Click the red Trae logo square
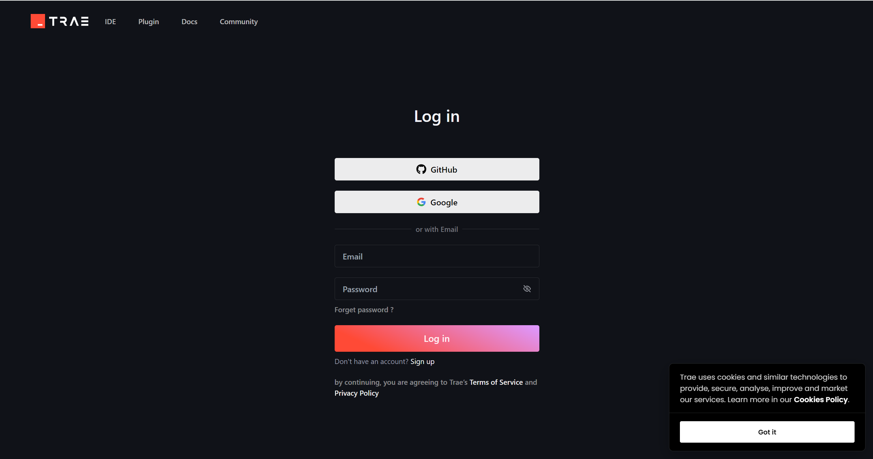The image size is (873, 459). click(38, 21)
